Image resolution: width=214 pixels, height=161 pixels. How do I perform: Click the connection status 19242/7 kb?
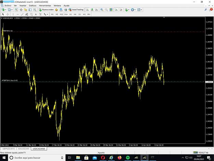[201, 152]
